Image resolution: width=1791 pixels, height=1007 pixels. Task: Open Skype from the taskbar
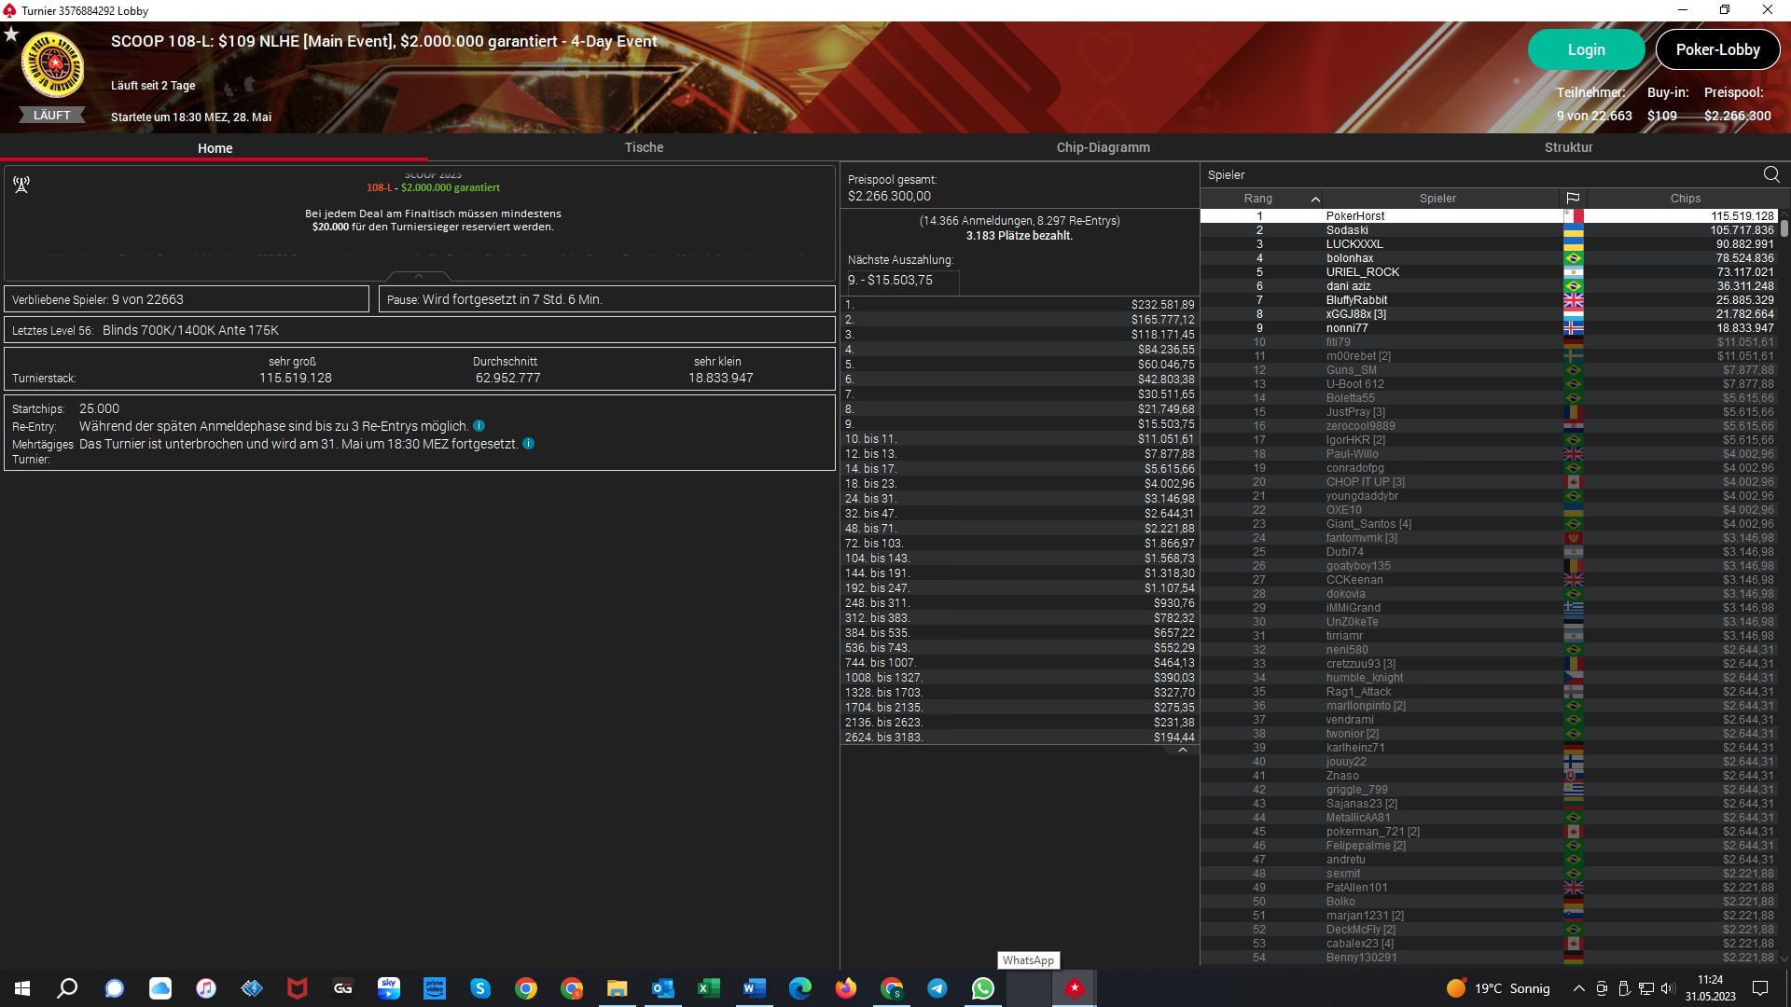pyautogui.click(x=479, y=988)
